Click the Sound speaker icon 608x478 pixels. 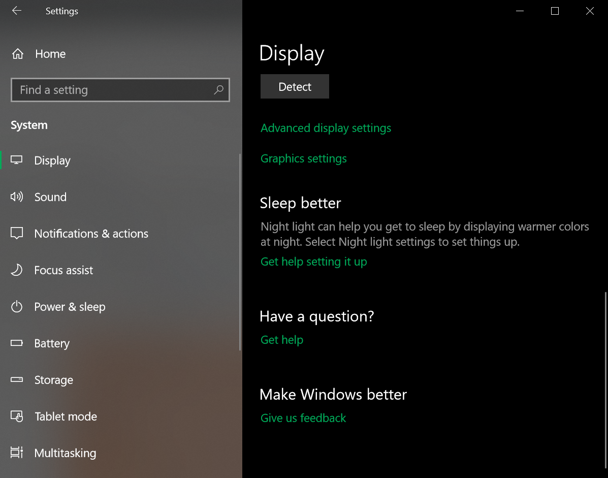[x=17, y=197]
